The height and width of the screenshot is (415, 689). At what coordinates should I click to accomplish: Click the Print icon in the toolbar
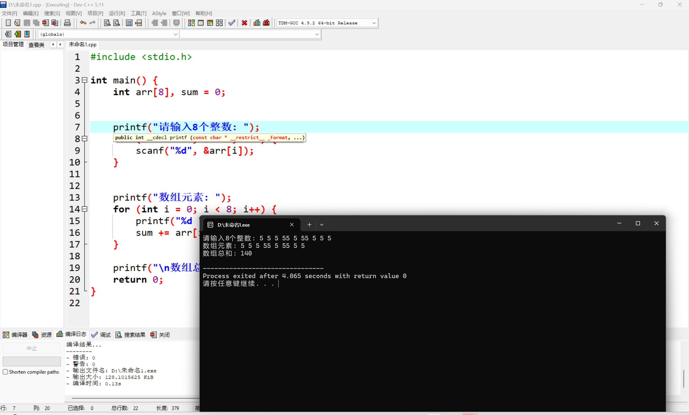(67, 23)
